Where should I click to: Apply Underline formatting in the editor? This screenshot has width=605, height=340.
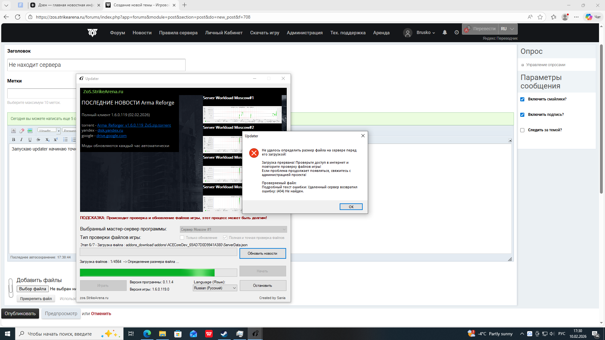click(30, 139)
